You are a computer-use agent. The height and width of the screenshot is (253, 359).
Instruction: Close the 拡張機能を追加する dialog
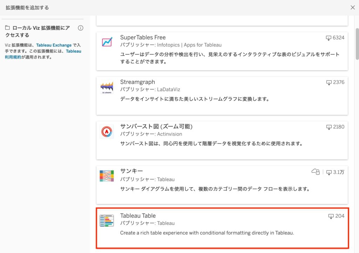353,7
